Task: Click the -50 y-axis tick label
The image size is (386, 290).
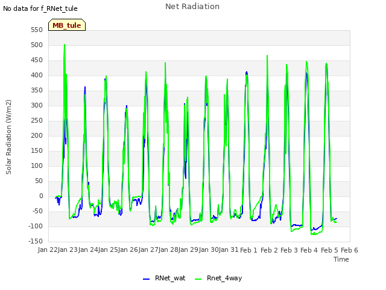Action: (x=37, y=211)
